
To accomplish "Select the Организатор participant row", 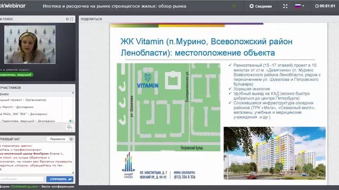I will click(x=23, y=100).
